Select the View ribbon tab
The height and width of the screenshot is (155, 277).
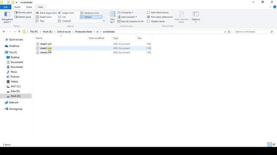point(40,7)
